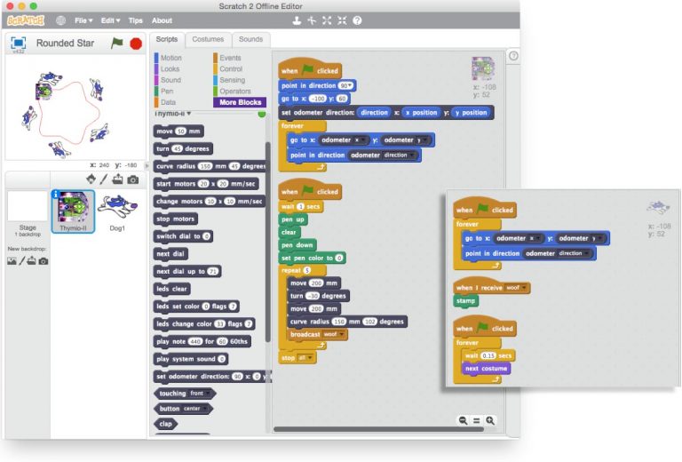Expand the Thymio-II extension dropdown
The height and width of the screenshot is (462, 682).
188,114
